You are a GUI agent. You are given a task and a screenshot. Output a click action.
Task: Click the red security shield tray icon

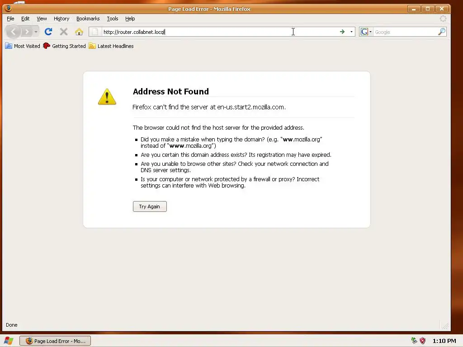pyautogui.click(x=423, y=341)
